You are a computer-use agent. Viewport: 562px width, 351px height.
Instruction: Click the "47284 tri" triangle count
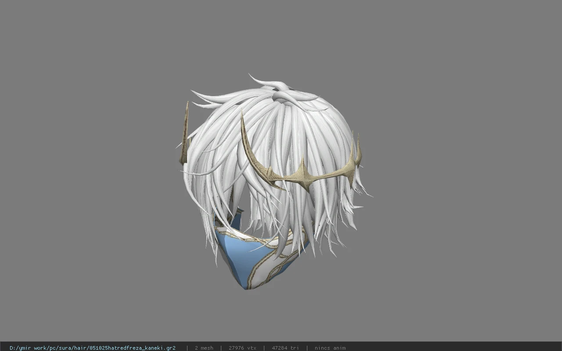coord(285,348)
